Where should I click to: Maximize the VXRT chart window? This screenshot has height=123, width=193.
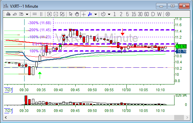173,6
